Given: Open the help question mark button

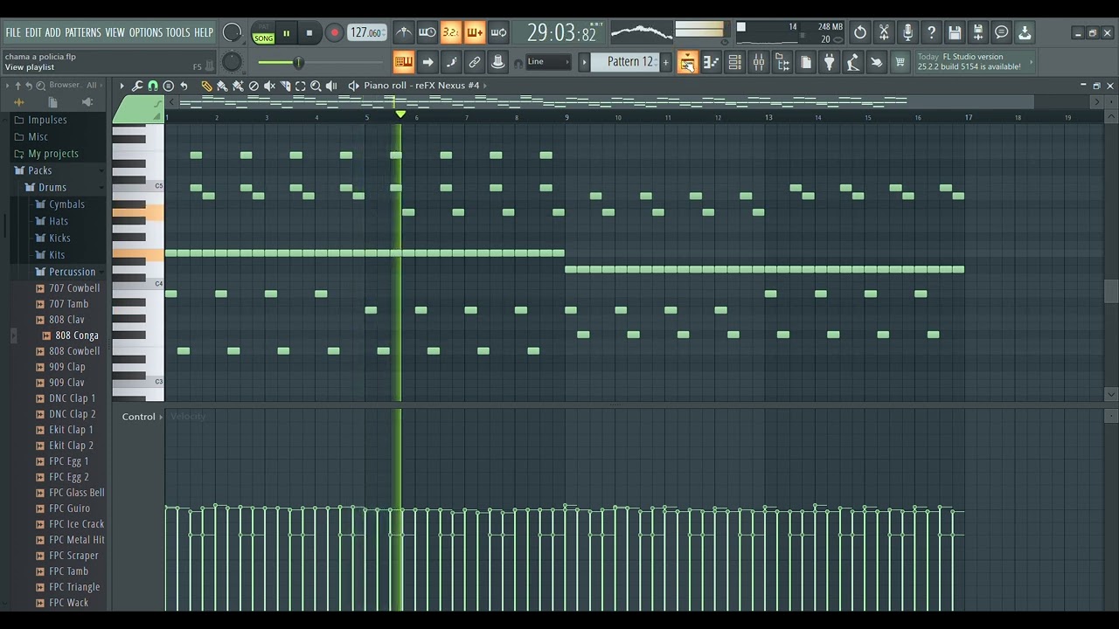Looking at the screenshot, I should [x=931, y=33].
